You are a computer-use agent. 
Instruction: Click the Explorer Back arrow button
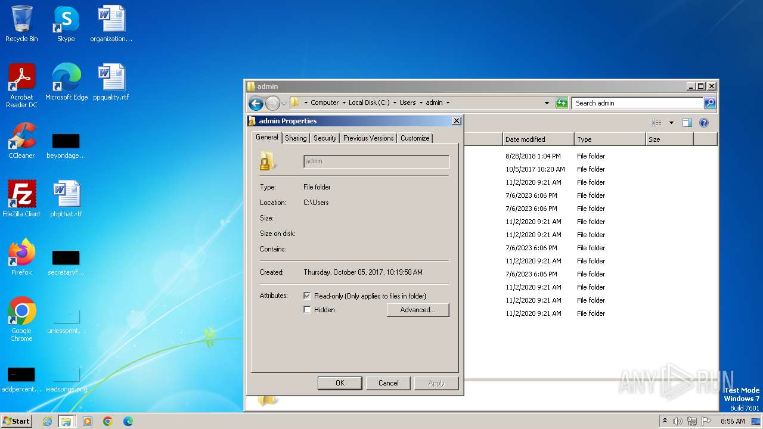click(256, 103)
